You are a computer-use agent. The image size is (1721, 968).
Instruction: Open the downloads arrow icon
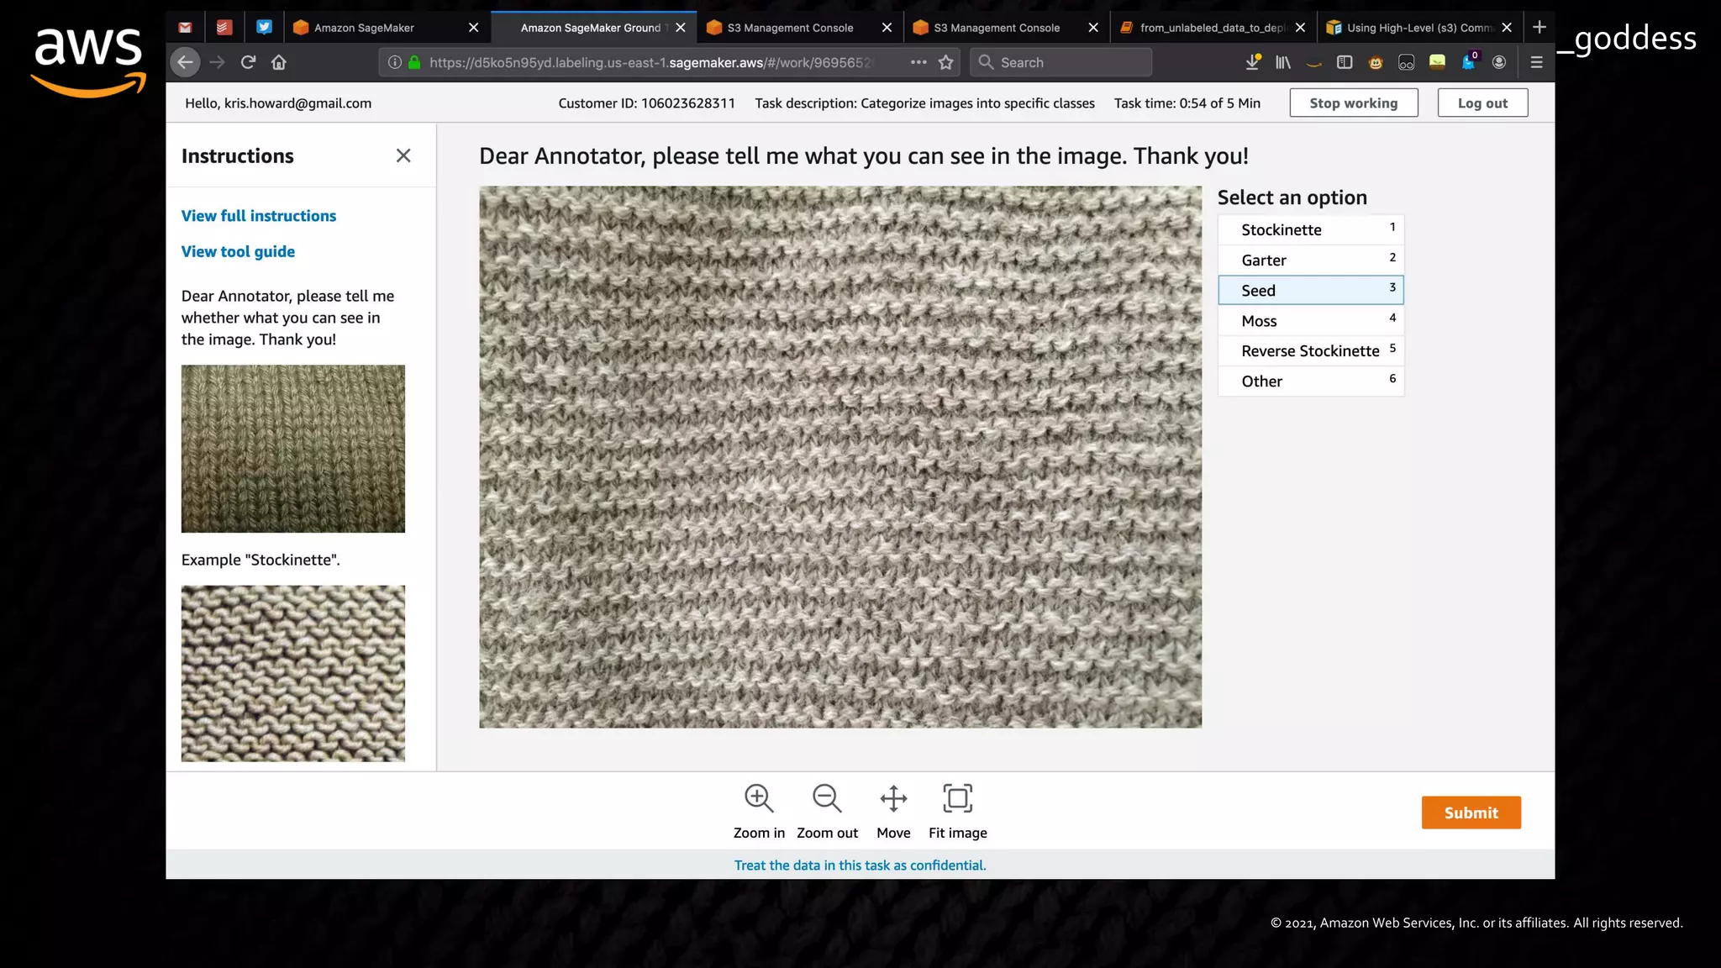click(x=1252, y=62)
